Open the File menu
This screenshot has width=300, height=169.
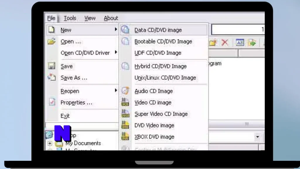point(51,18)
